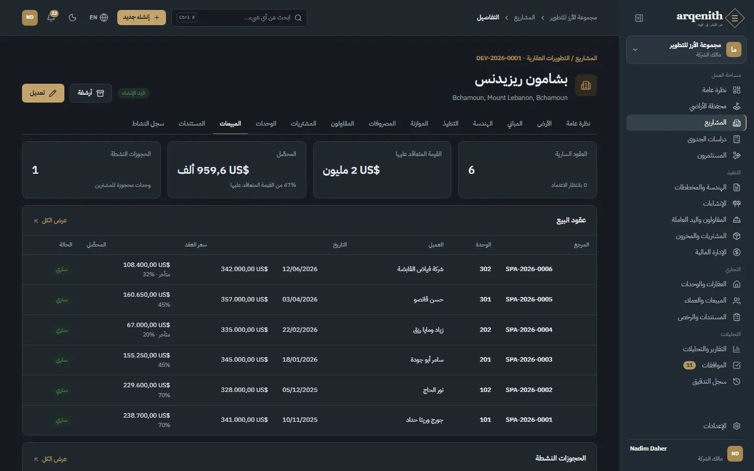Open المقاولون واليد العاملة in sidebar
Image resolution: width=754 pixels, height=471 pixels.
[x=686, y=220]
